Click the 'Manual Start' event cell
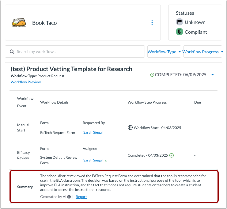Screen dimensions: 227x209 (23, 127)
